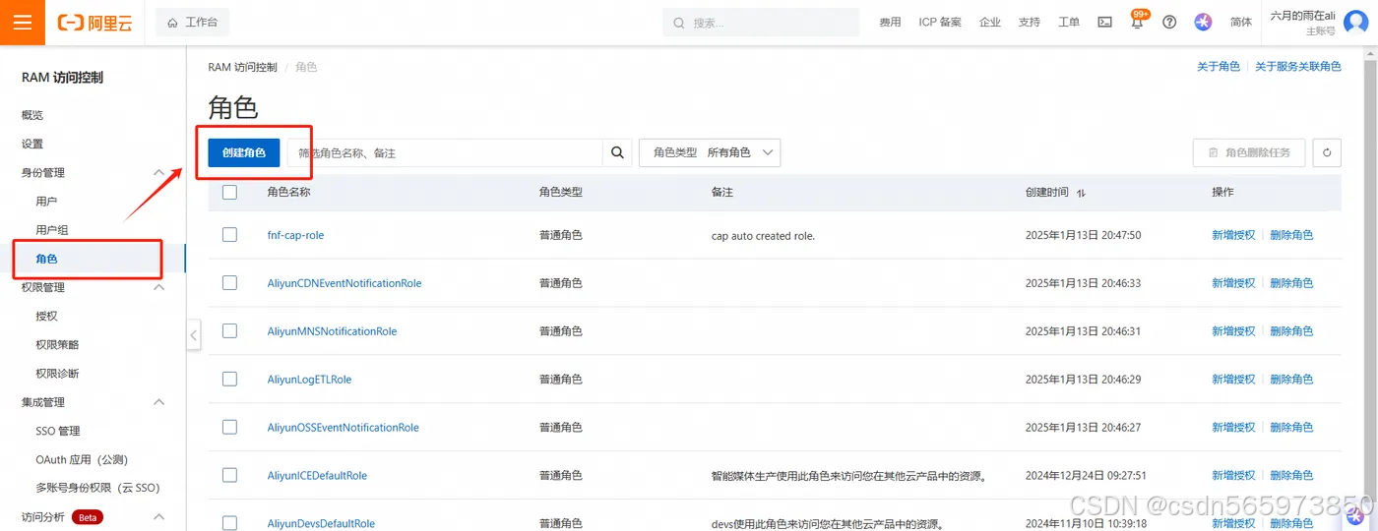The width and height of the screenshot is (1378, 531).
Task: Click the RAM 访问控制 breadcrumb
Action: (242, 67)
